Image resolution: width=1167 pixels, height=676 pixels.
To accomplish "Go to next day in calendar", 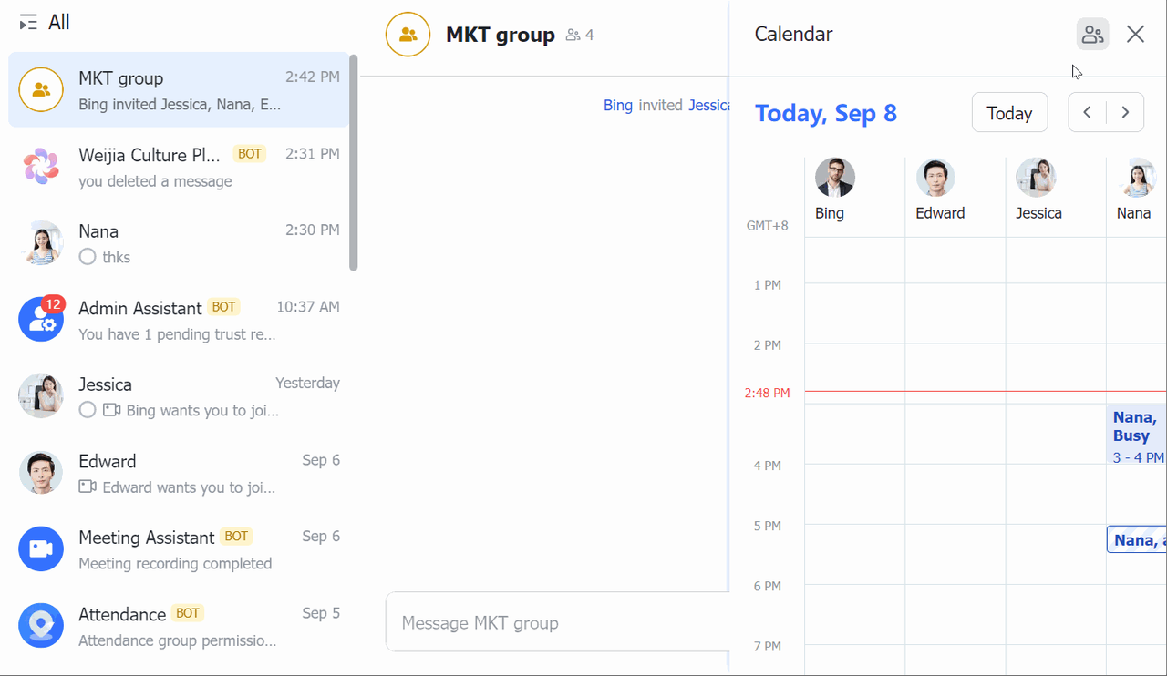I will (1126, 113).
